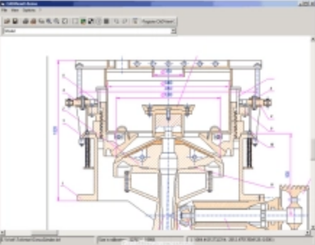Open the Options menu
The width and height of the screenshot is (315, 245).
[x=29, y=10]
